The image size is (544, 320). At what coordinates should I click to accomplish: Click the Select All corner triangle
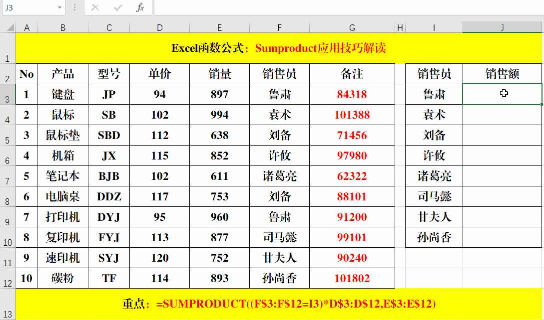pyautogui.click(x=9, y=27)
